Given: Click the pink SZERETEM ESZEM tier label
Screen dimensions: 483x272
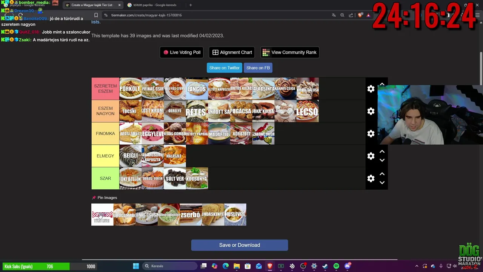Looking at the screenshot, I should pos(105,89).
